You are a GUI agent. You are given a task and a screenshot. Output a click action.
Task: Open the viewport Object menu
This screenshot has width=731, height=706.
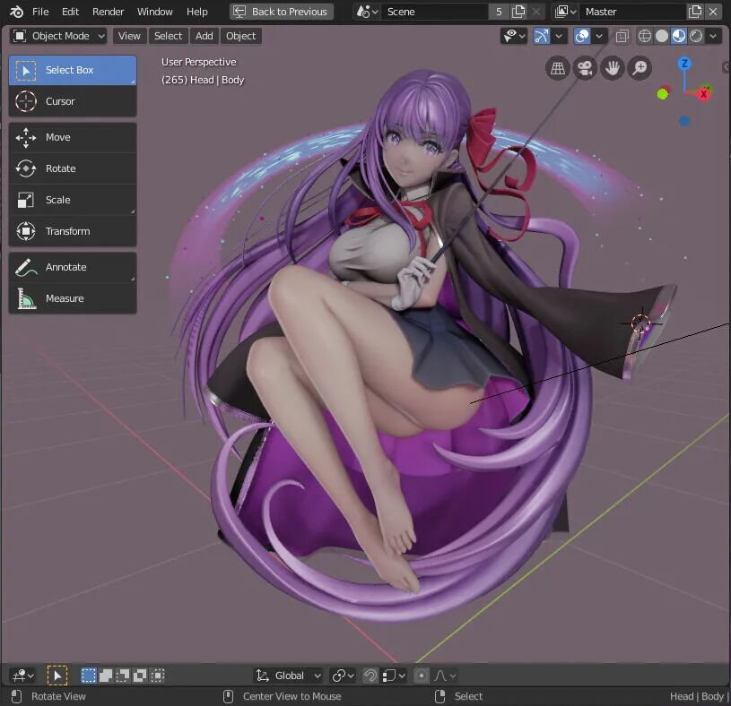tap(241, 36)
